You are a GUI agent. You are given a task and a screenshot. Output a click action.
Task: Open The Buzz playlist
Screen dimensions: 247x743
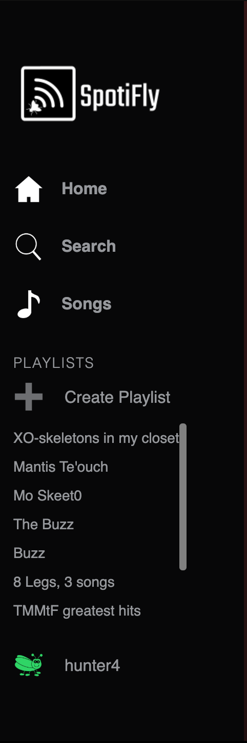[44, 525]
